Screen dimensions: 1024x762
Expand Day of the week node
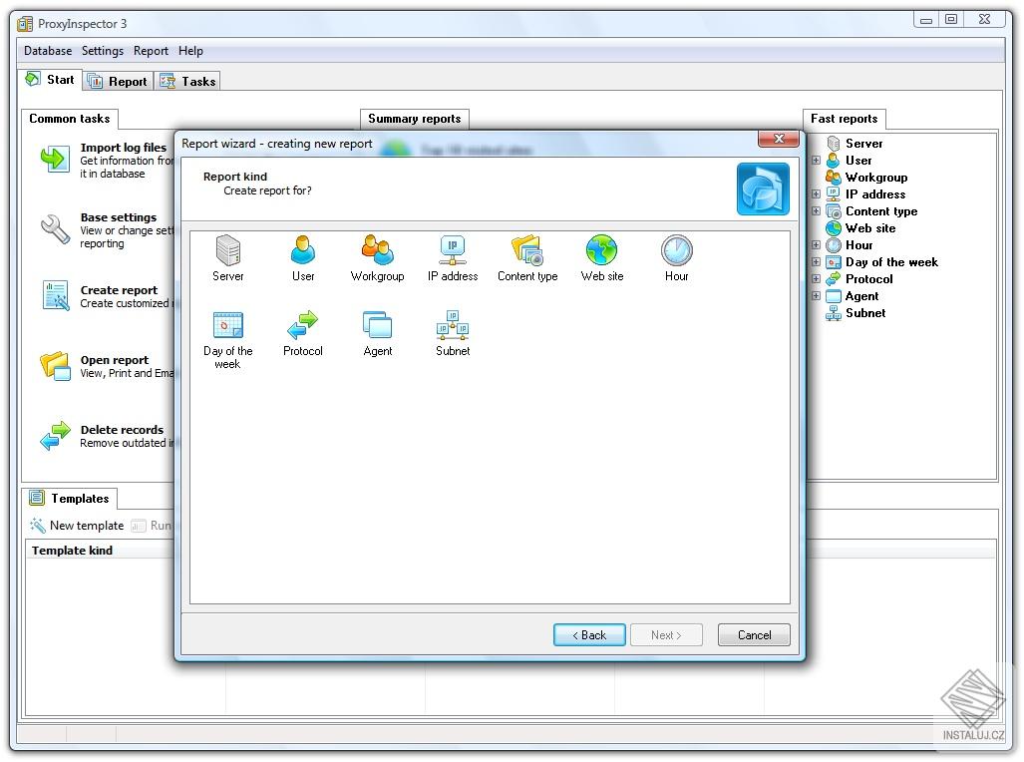(x=816, y=262)
